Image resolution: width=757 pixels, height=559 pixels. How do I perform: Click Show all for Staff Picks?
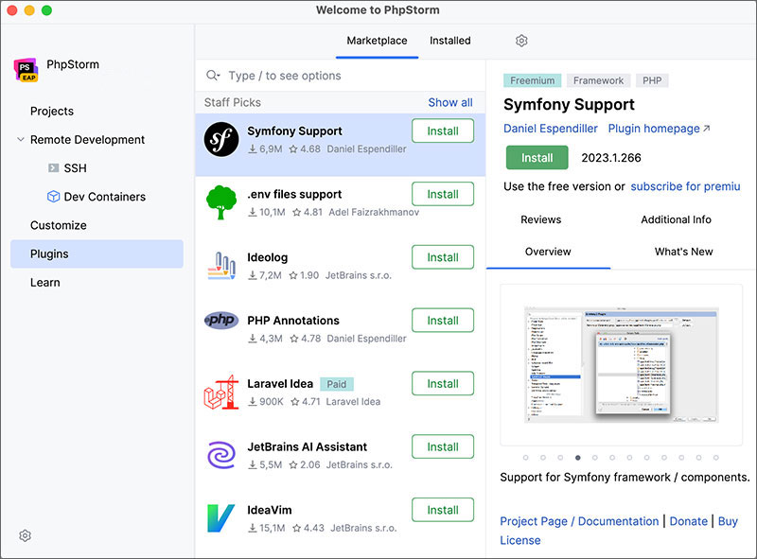450,102
